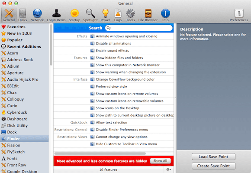Open the Tools gear section
Screen dimensions: 251x173
130,15
